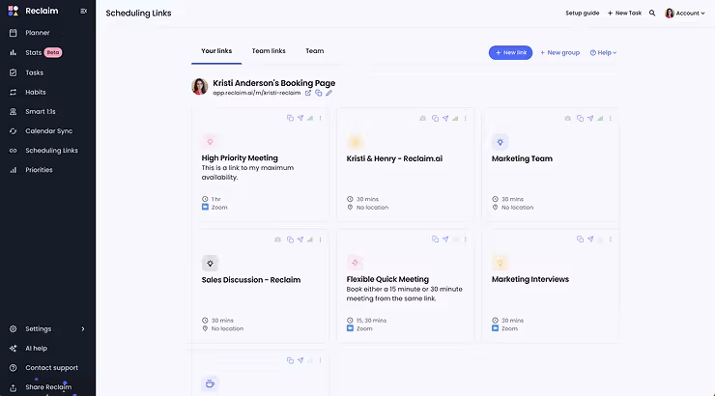Open the Planner page
The image size is (715, 396).
pos(38,33)
